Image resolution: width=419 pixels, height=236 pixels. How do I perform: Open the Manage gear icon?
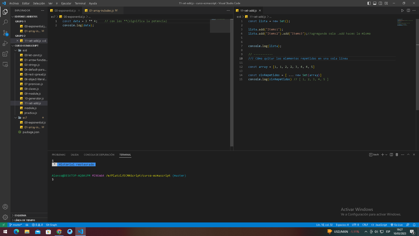click(5, 217)
